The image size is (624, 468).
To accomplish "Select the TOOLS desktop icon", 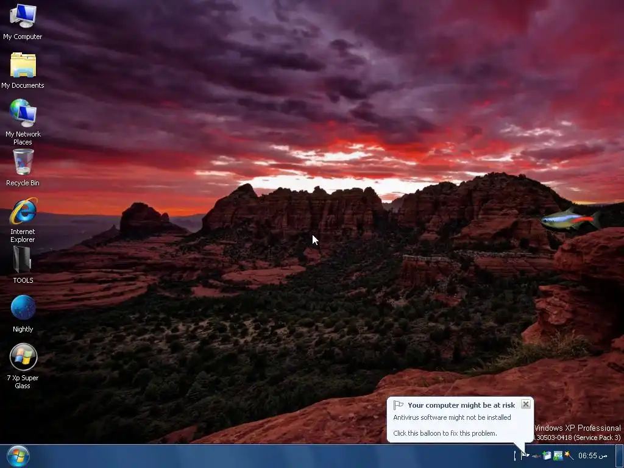I will (x=23, y=260).
